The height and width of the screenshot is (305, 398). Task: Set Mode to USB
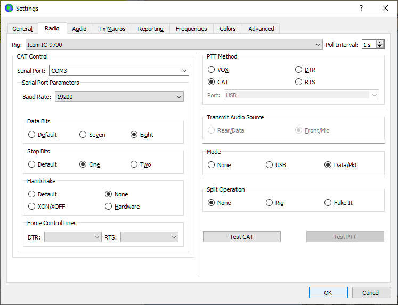point(270,165)
